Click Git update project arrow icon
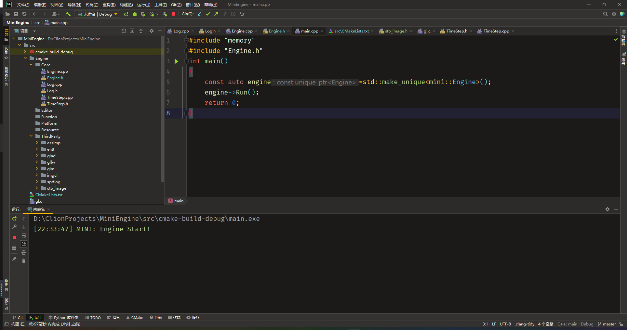Screen dimensions: 627x330 point(199,14)
